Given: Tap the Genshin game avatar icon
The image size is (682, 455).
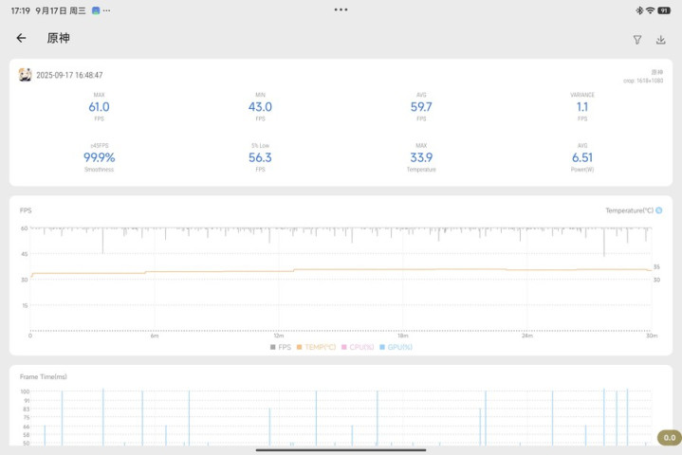Looking at the screenshot, I should [x=26, y=75].
